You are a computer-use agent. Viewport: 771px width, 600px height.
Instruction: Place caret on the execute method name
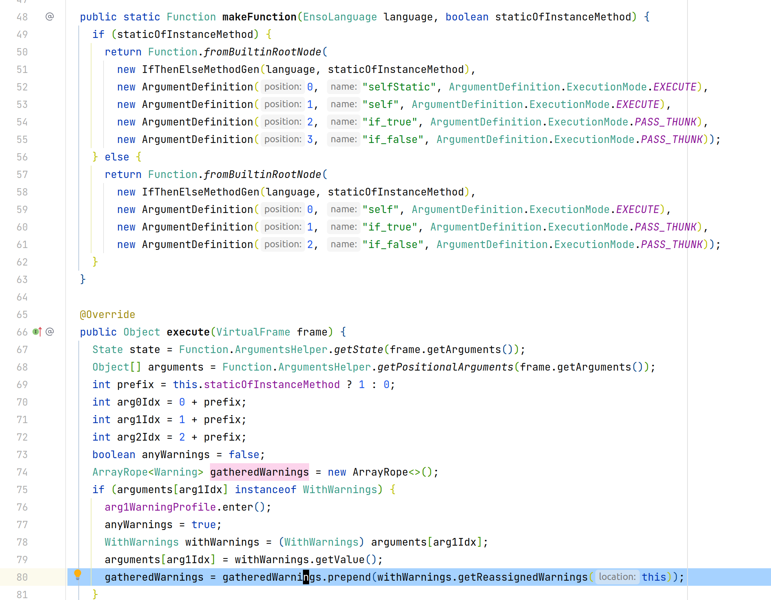click(x=188, y=332)
